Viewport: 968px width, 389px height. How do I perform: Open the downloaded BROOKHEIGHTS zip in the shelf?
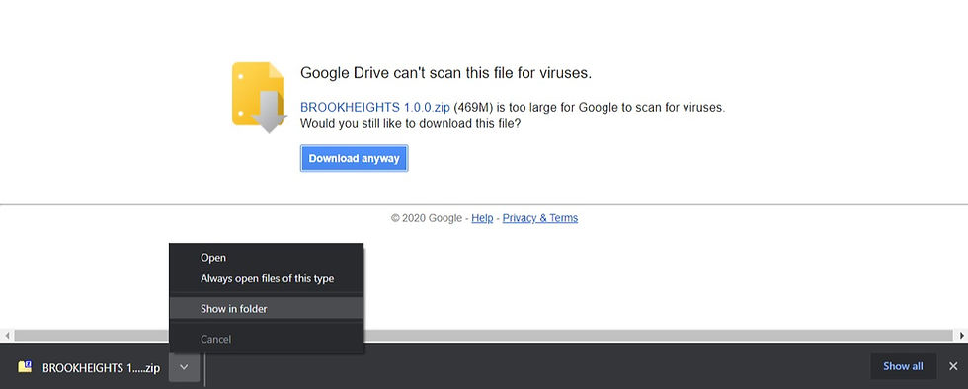pos(101,368)
